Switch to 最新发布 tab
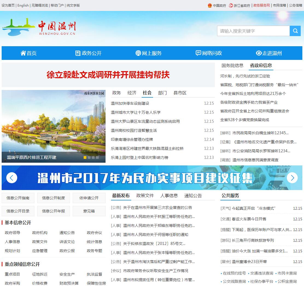 [121, 196]
